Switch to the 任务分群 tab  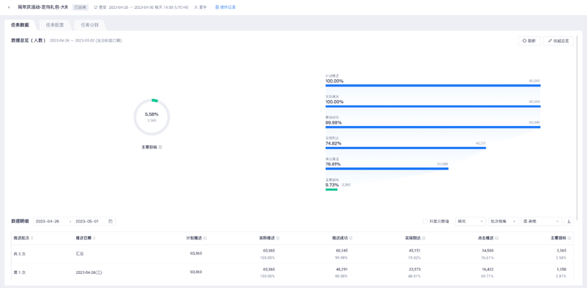pyautogui.click(x=90, y=25)
